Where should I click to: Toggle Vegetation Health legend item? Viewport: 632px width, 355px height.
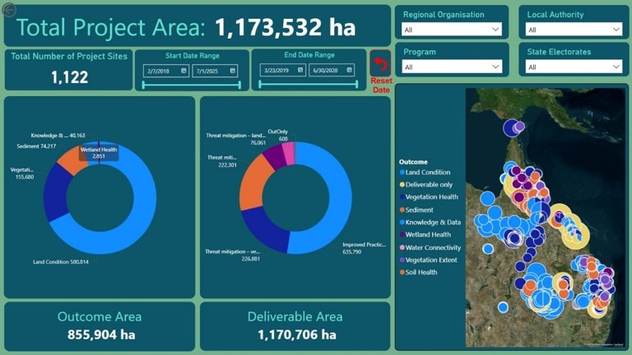click(431, 197)
